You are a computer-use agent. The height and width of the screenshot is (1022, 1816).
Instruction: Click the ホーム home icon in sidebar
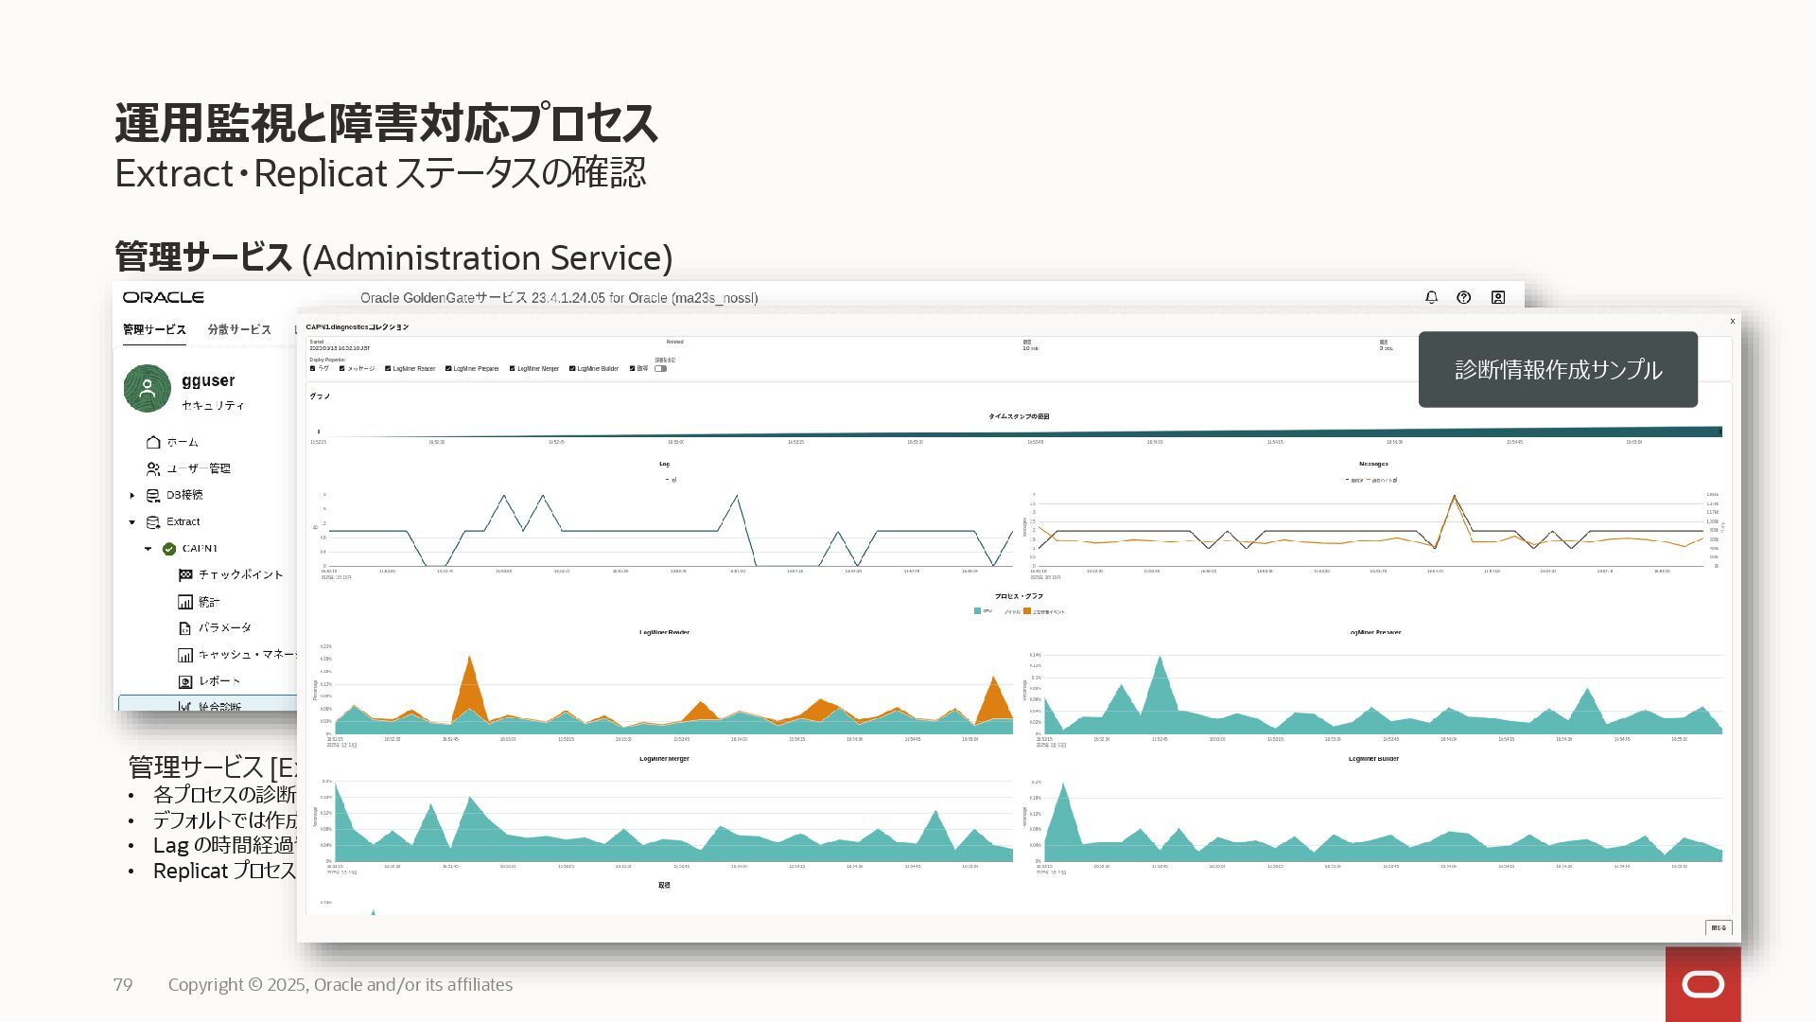153,442
